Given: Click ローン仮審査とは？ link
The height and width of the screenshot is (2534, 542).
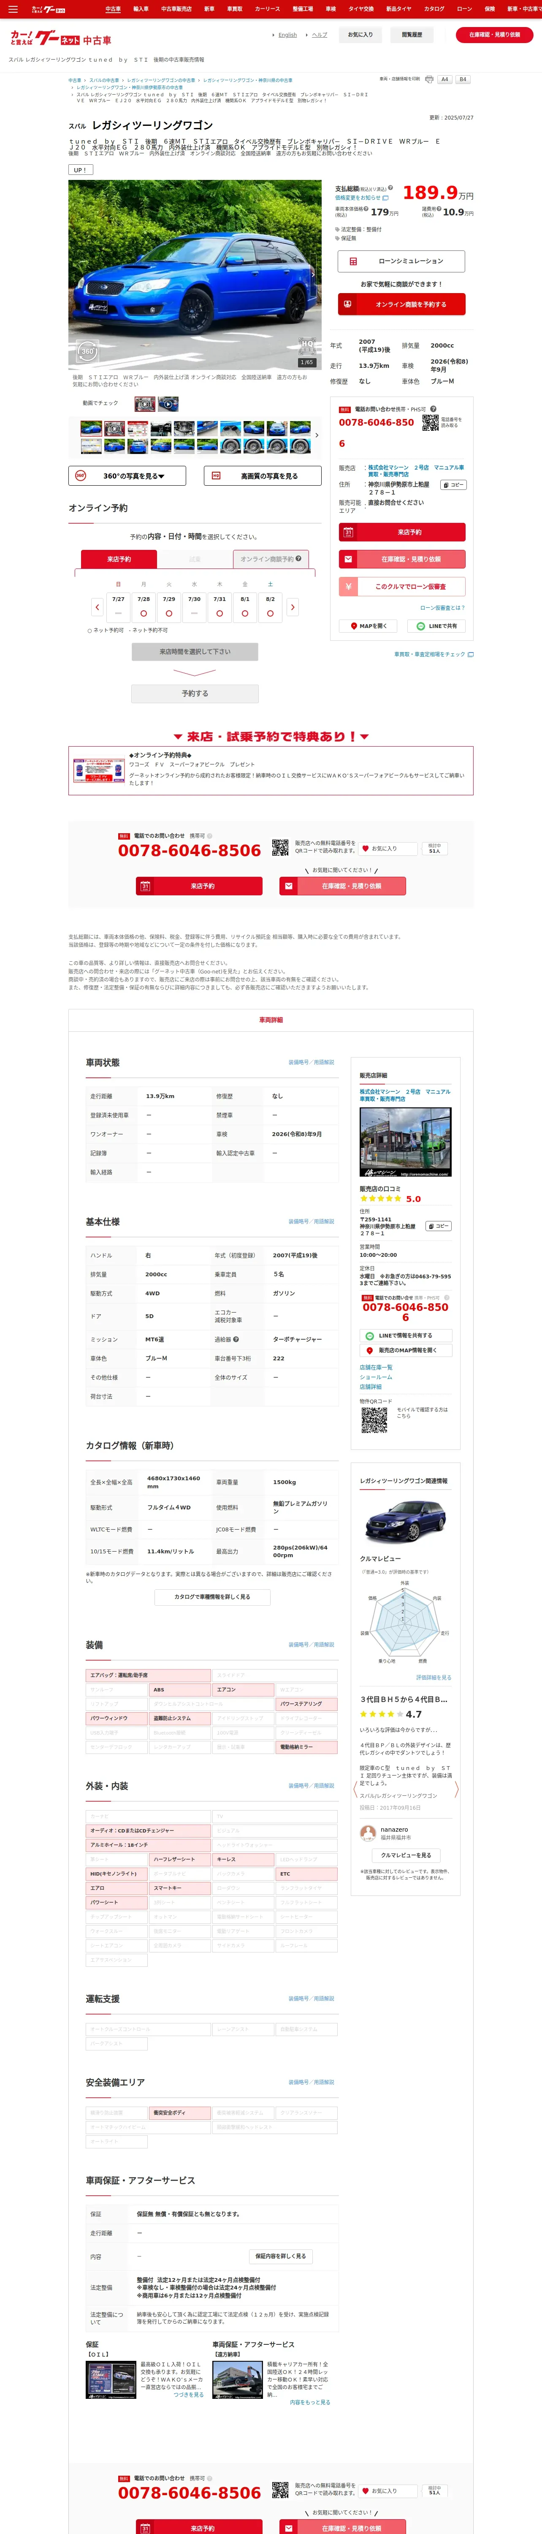Looking at the screenshot, I should [x=443, y=608].
